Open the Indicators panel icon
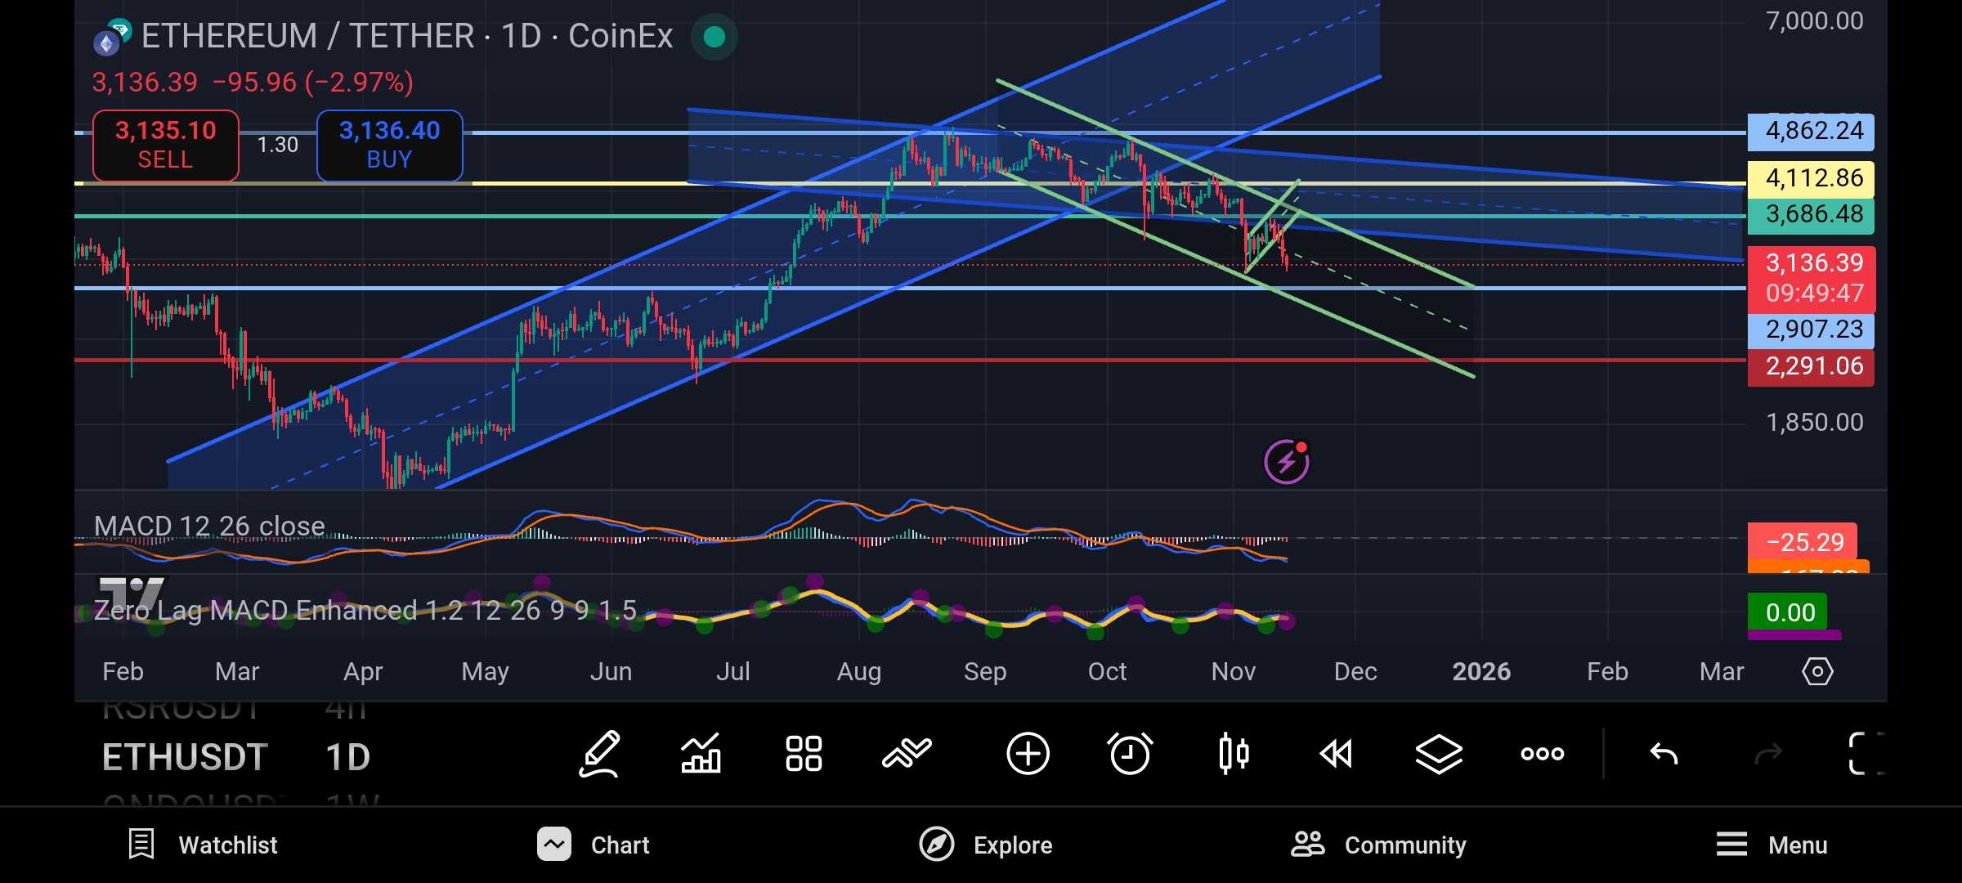Image resolution: width=1962 pixels, height=883 pixels. coord(701,752)
